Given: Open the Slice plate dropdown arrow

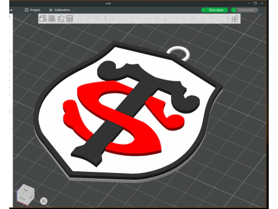Looking at the screenshot, I should (203, 10).
